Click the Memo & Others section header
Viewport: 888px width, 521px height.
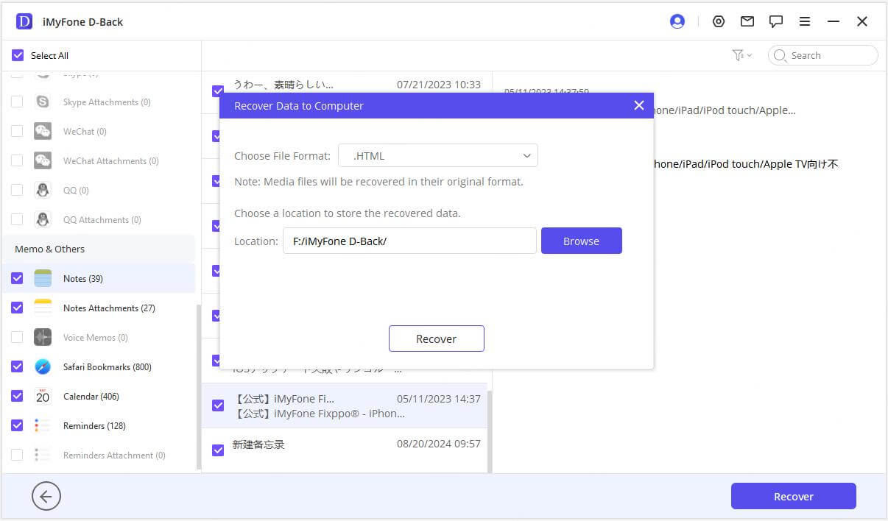[99, 249]
